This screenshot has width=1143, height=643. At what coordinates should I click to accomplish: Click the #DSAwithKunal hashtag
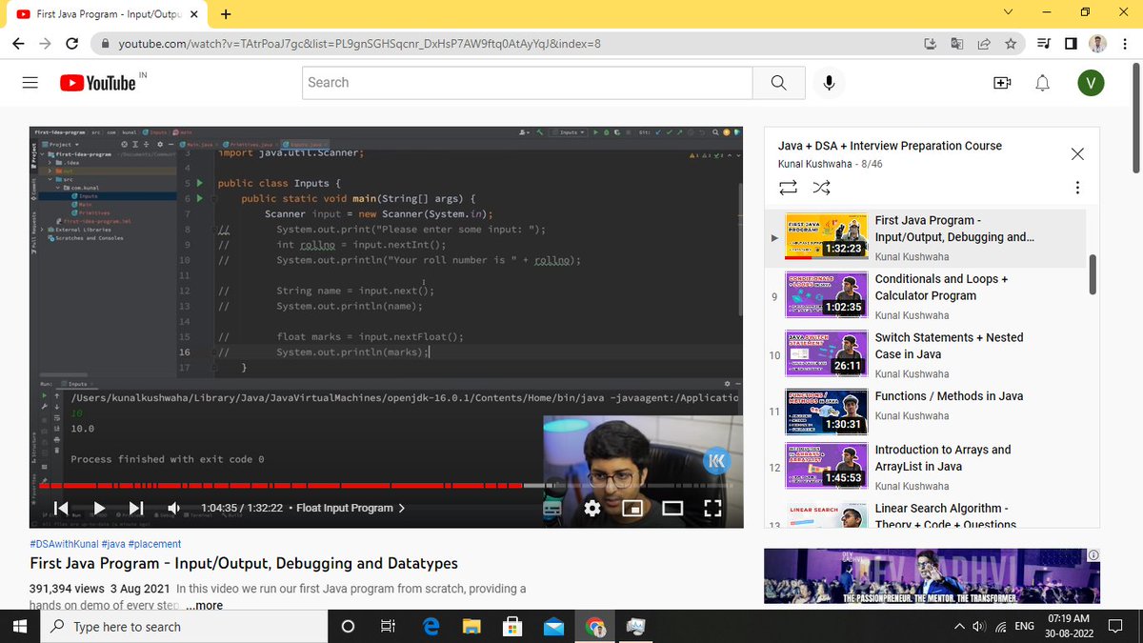point(63,544)
